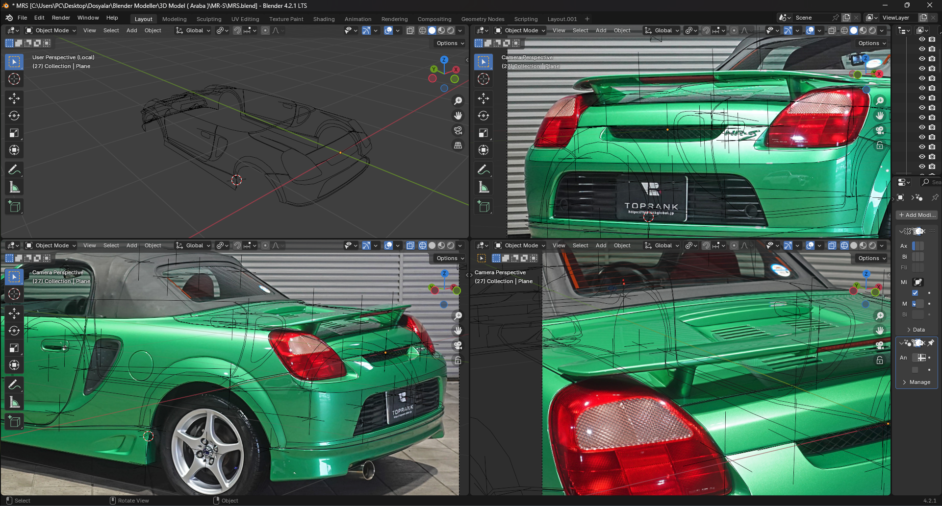
Task: Select the Move tool in top-left viewport
Action: click(x=14, y=98)
